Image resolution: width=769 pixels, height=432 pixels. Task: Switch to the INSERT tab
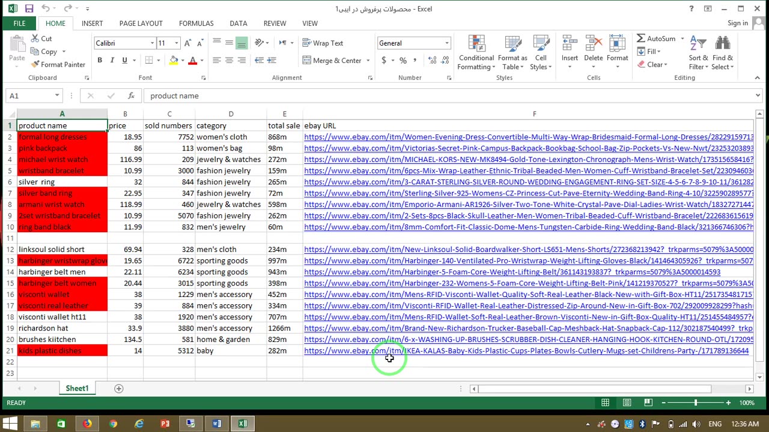coord(92,23)
